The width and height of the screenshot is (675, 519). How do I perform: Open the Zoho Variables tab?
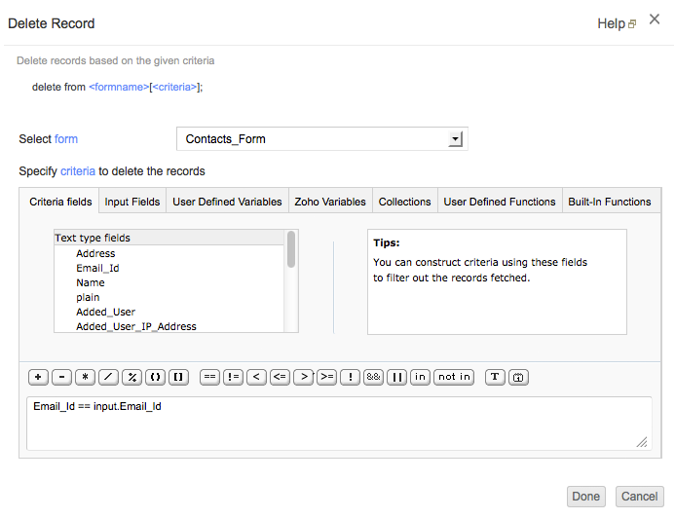(x=330, y=202)
